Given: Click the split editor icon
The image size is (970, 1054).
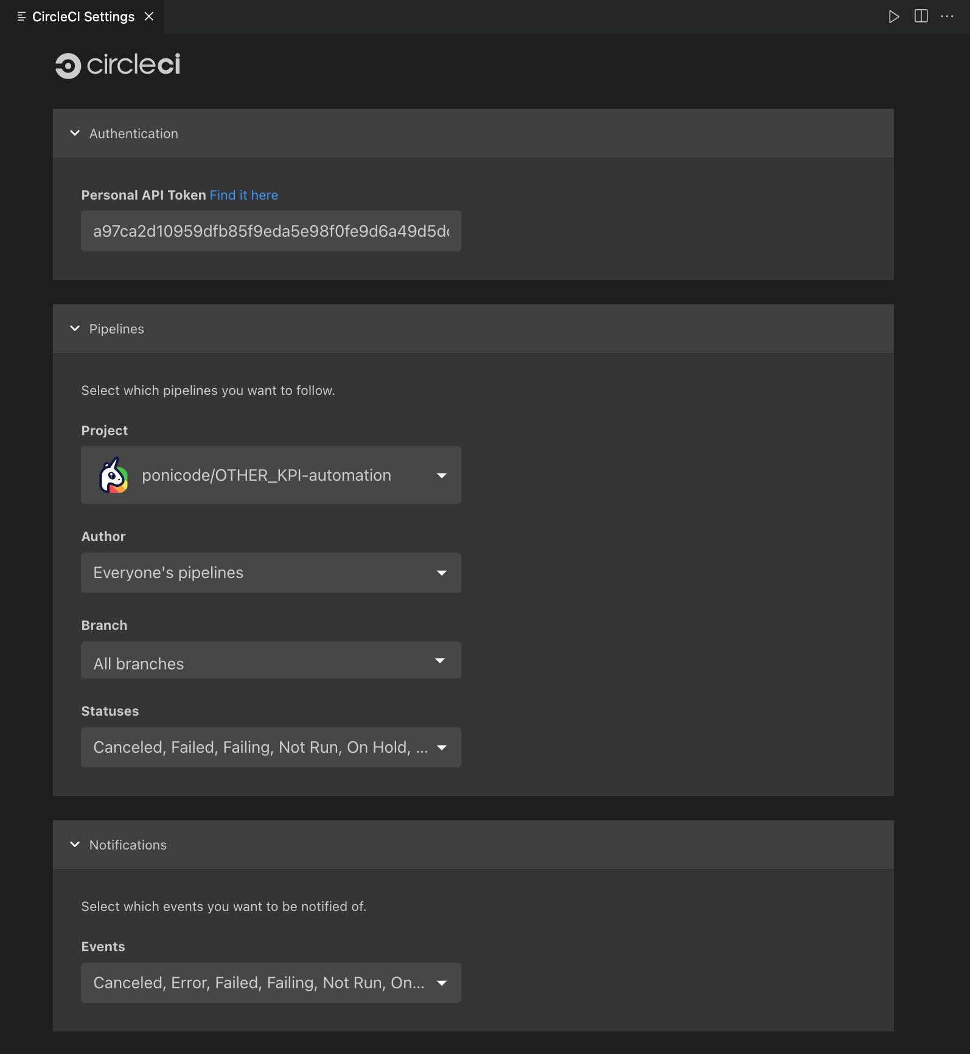Looking at the screenshot, I should (921, 16).
